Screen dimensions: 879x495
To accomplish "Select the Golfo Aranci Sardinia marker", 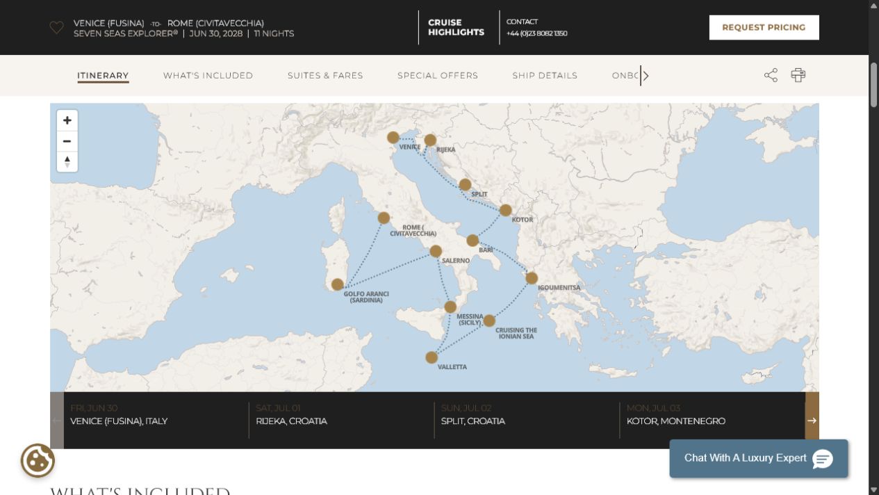I will coord(338,284).
